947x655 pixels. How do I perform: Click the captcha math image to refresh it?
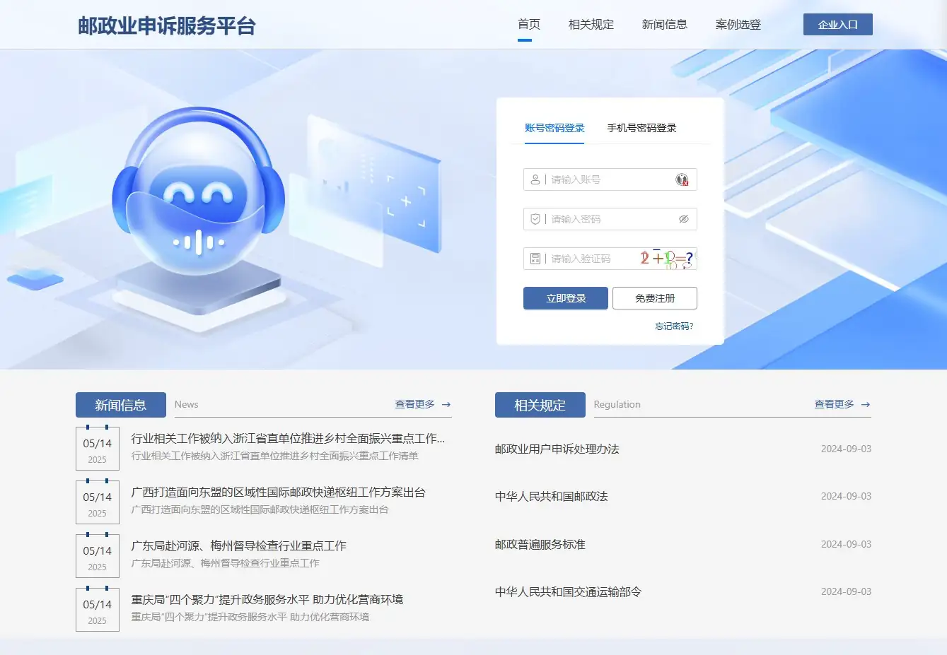665,258
